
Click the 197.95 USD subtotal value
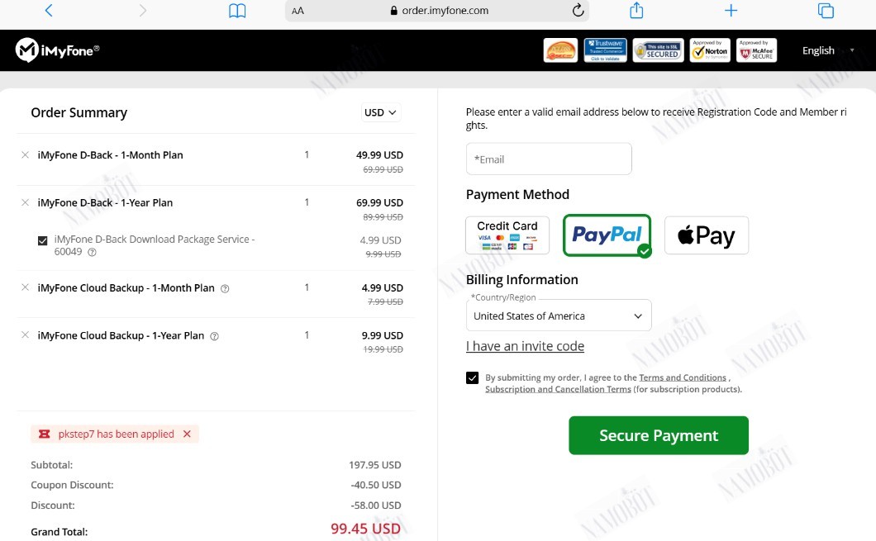[x=375, y=465]
